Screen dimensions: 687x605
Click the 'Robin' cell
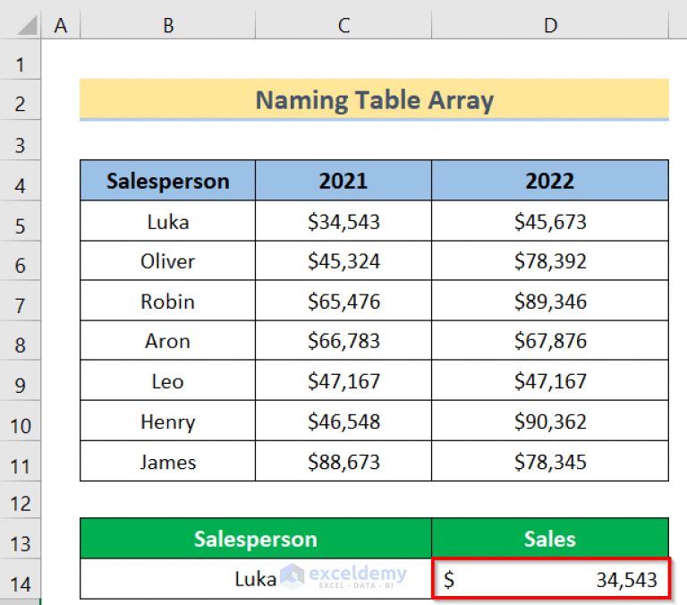(168, 301)
